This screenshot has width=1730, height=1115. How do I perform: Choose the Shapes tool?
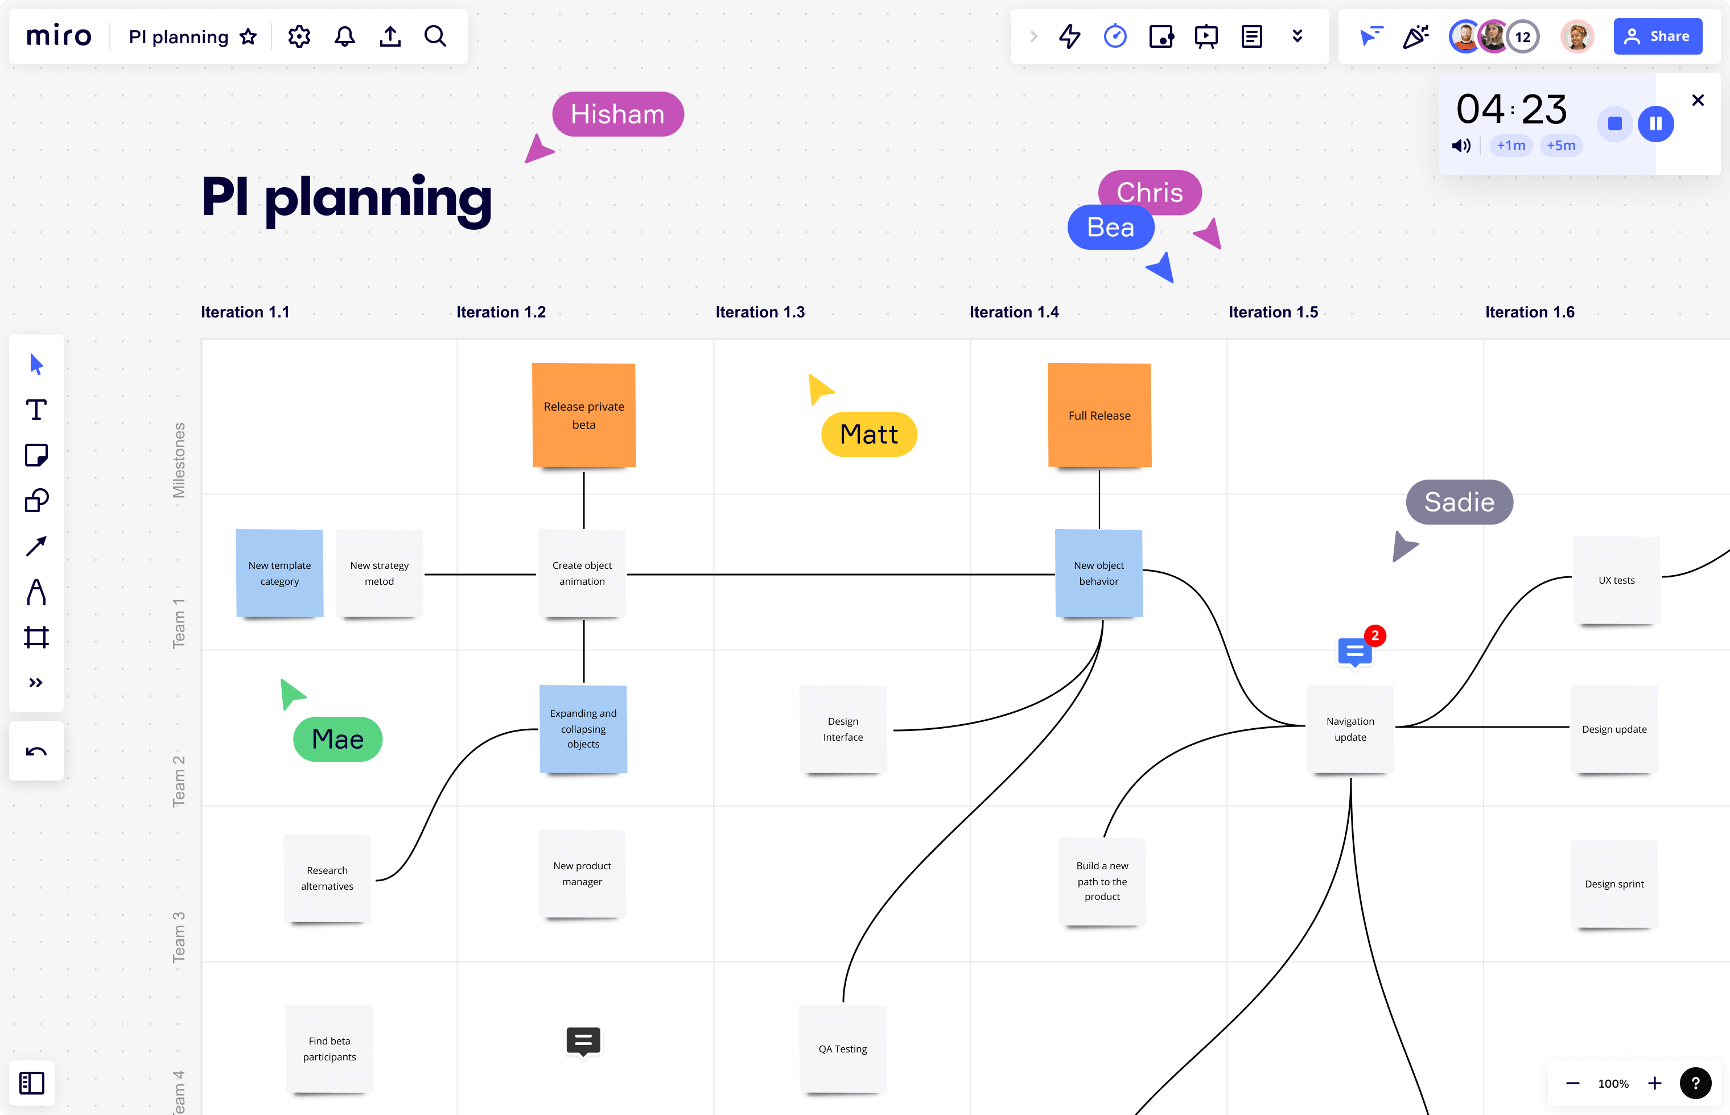pyautogui.click(x=36, y=500)
